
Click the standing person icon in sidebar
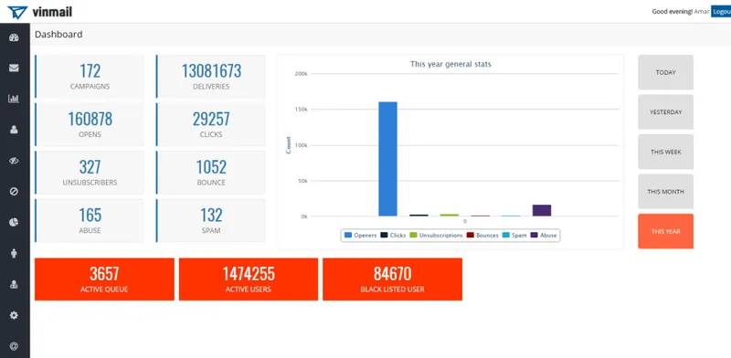tap(14, 253)
